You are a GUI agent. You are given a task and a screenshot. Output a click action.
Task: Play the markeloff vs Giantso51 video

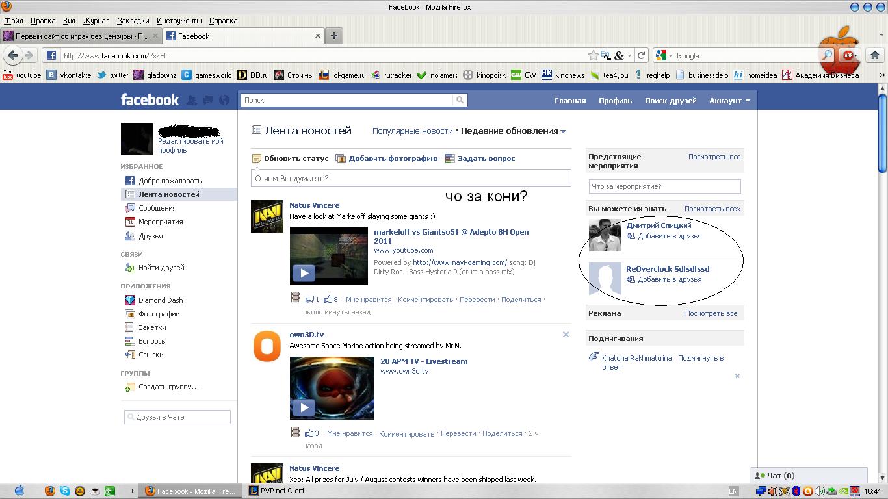tap(304, 273)
